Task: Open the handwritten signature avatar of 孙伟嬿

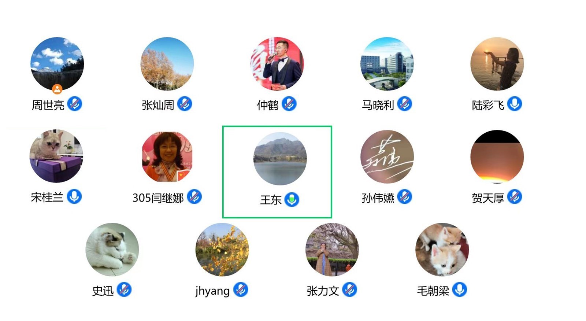Action: (387, 157)
